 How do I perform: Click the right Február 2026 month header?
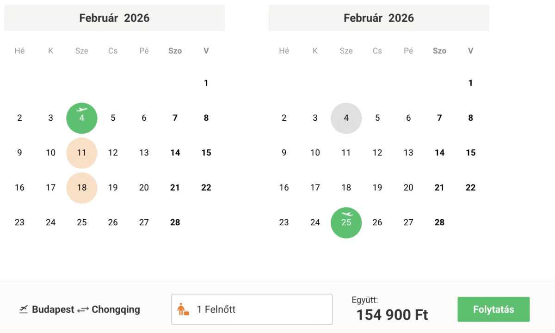pos(379,18)
